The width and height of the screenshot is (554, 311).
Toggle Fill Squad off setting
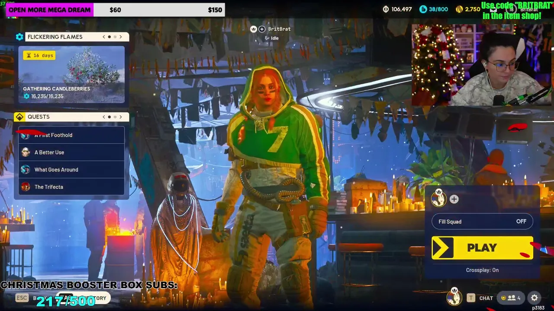point(482,222)
